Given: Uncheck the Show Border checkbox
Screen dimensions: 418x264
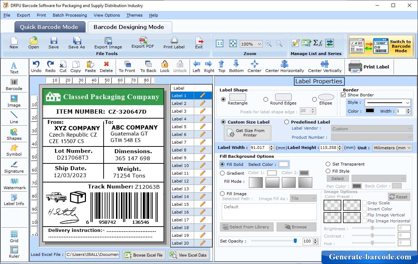Looking at the screenshot, I should pyautogui.click(x=343, y=95).
